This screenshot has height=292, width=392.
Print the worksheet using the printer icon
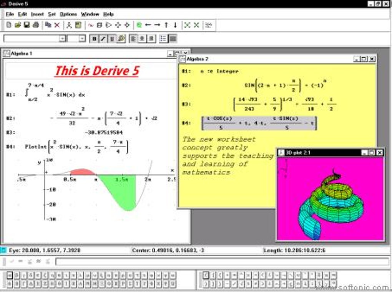36,25
